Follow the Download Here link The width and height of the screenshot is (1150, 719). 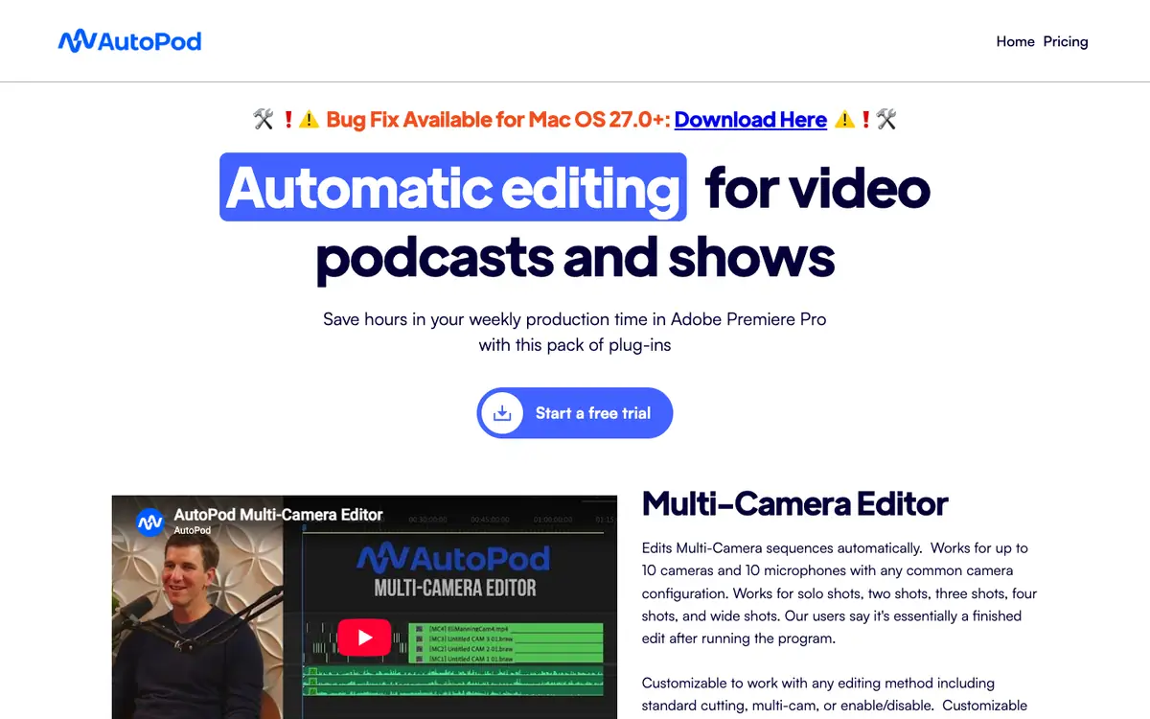750,120
